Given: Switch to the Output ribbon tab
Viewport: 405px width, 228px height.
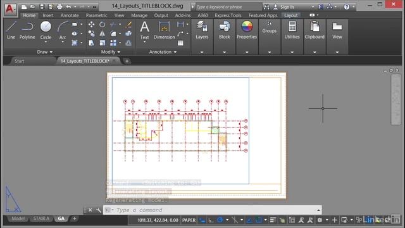Looking at the screenshot, I should [x=161, y=15].
